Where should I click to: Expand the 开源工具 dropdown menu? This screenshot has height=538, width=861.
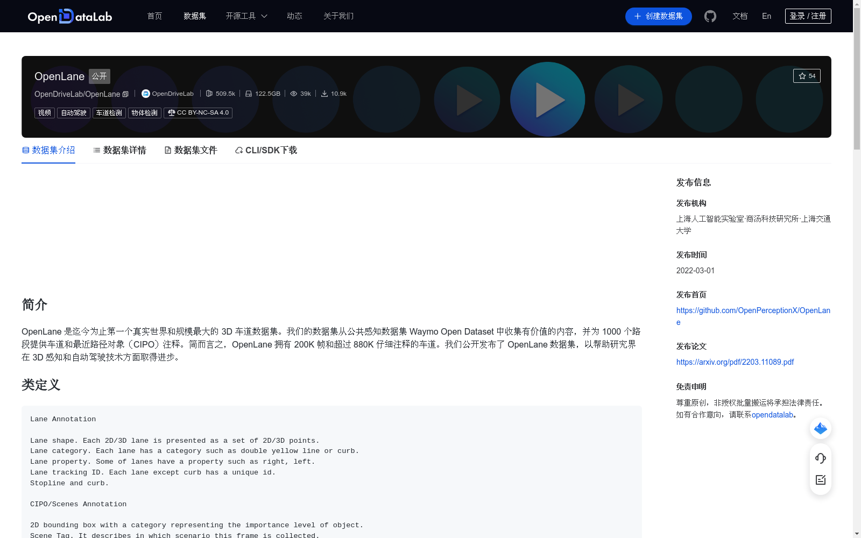point(246,16)
